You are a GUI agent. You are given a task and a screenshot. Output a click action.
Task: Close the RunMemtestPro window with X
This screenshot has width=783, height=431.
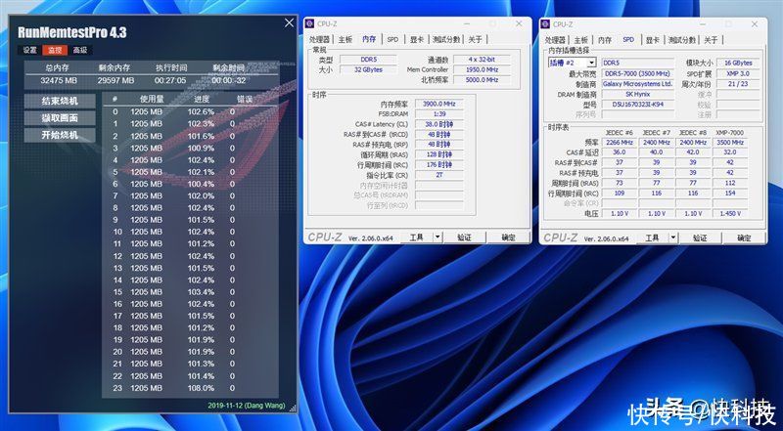pos(289,22)
